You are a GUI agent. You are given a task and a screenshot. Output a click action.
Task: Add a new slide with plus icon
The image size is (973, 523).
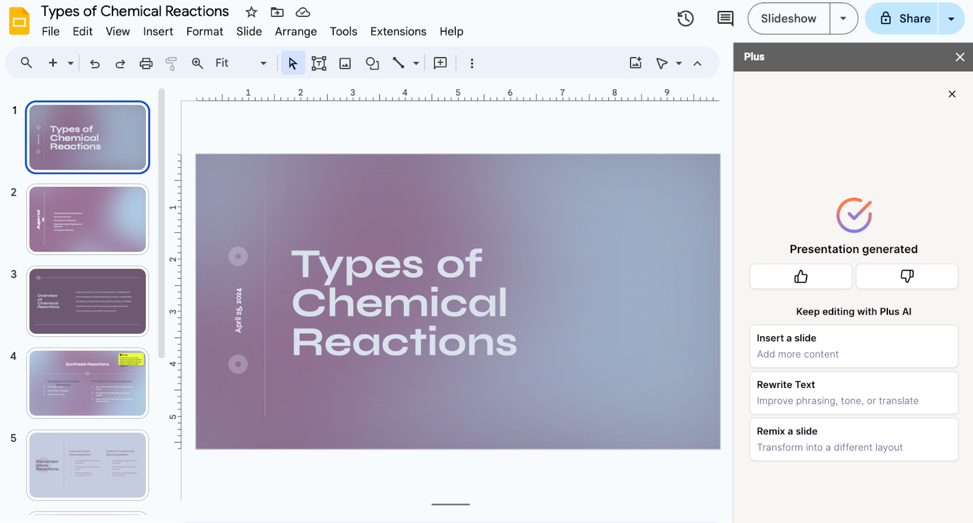(53, 63)
